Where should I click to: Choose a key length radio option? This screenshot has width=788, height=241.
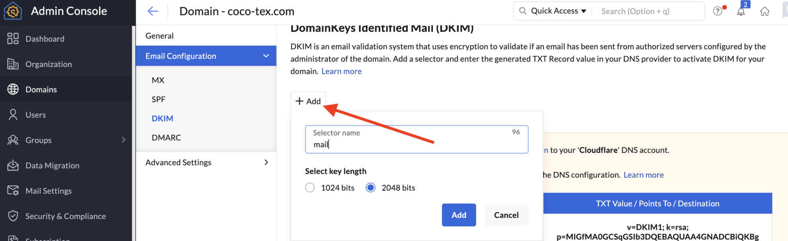[371, 187]
